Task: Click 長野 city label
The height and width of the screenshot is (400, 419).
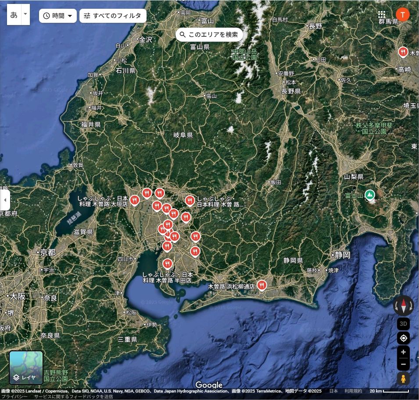Action: [x=315, y=26]
